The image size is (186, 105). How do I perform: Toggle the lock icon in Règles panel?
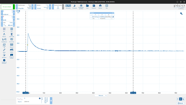pos(113,17)
